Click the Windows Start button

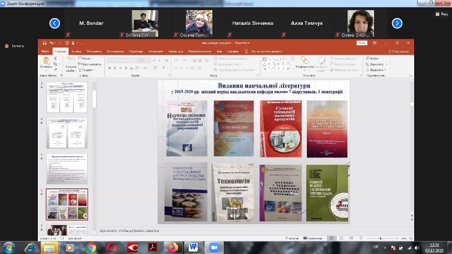9,247
